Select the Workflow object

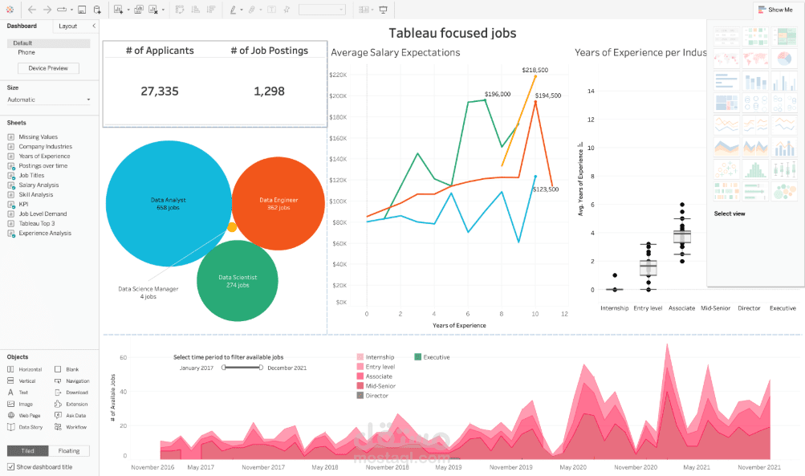click(x=71, y=427)
